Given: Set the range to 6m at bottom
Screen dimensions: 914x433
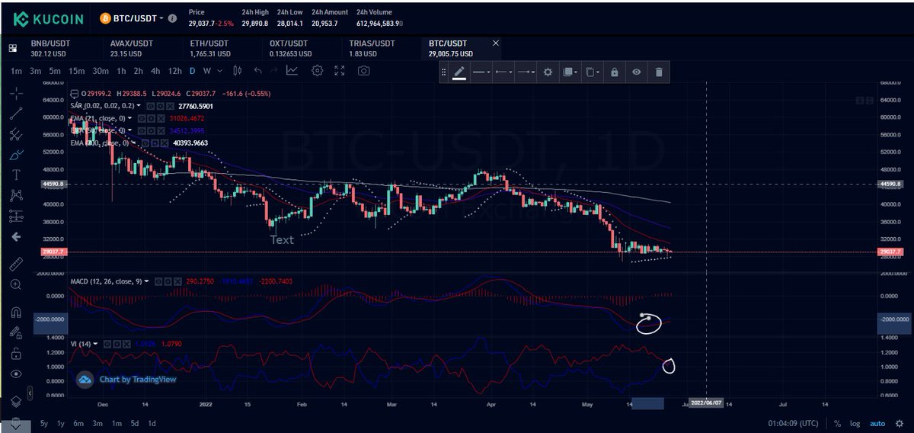Looking at the screenshot, I should coord(78,423).
